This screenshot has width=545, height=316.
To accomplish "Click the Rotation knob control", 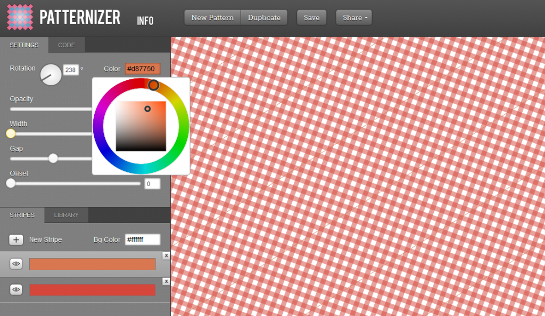I will point(51,74).
